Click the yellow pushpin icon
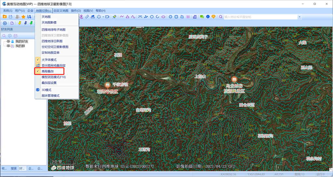Image resolution: width=333 pixels, height=177 pixels. 20,23
